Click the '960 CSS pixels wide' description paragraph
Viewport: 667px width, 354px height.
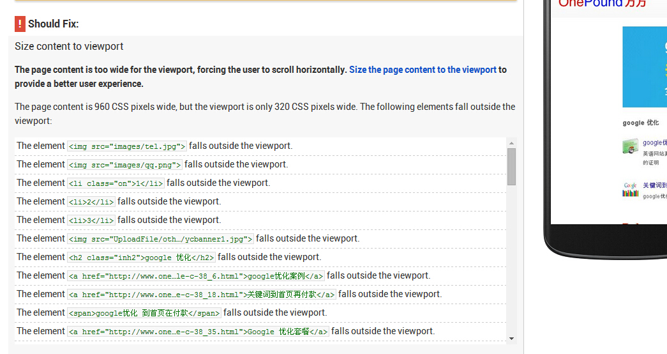click(265, 114)
